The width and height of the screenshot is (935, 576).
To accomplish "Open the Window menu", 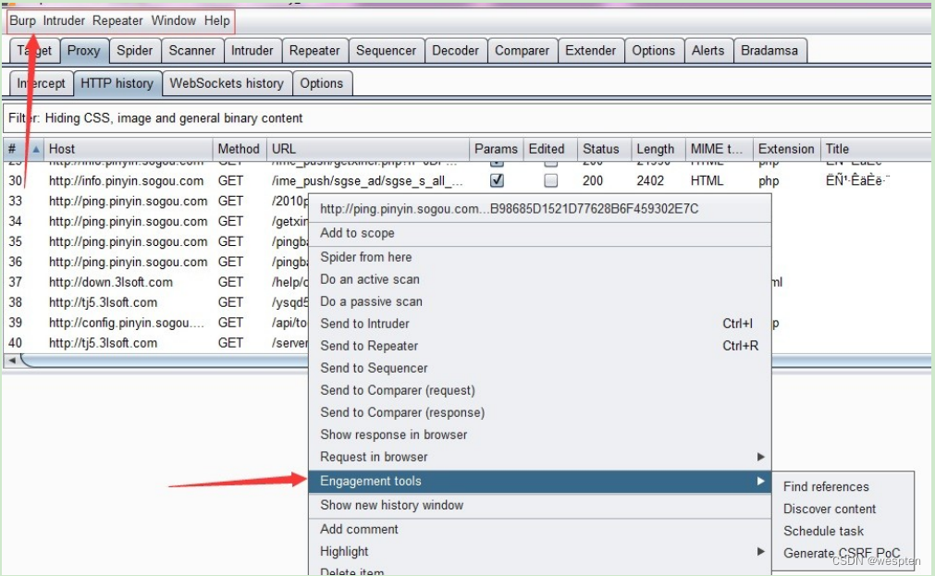I will [x=174, y=21].
